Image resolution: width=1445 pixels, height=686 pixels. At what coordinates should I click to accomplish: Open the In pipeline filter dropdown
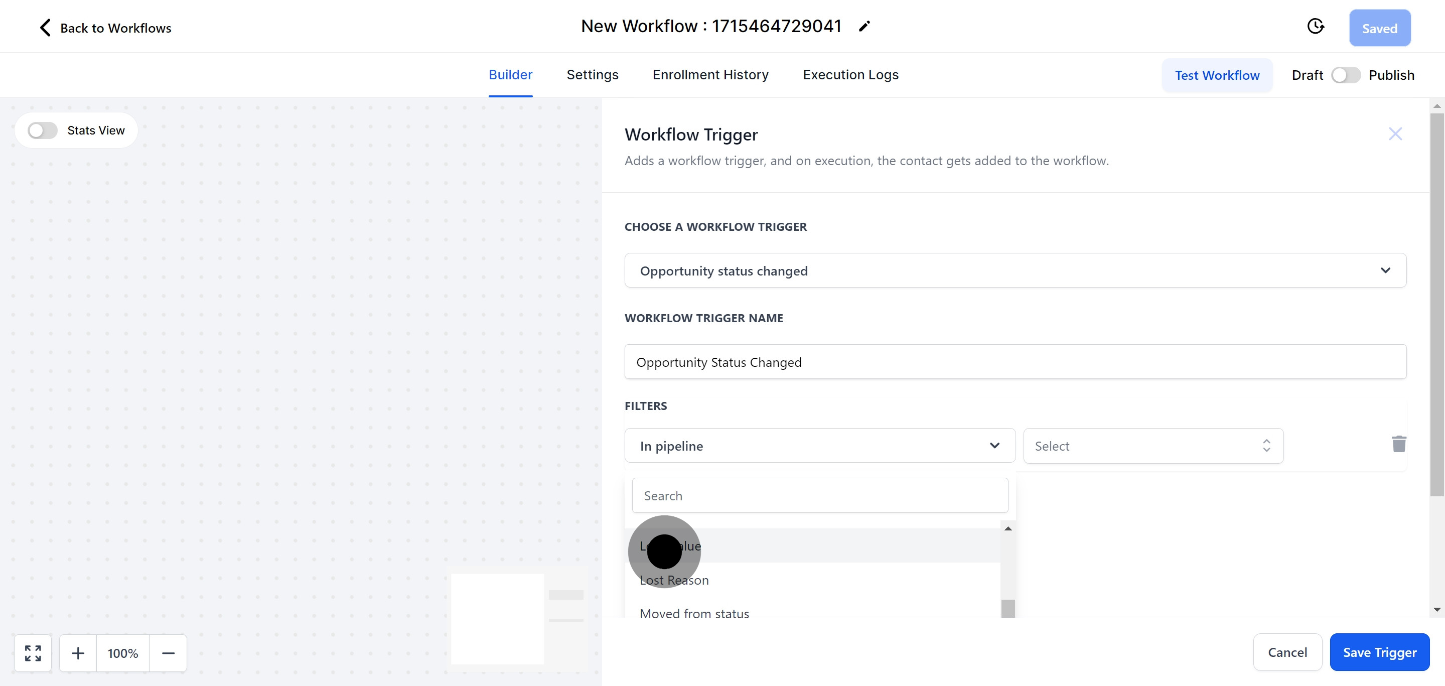819,446
